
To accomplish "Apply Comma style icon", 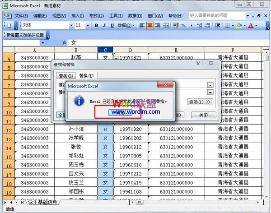I will click(x=192, y=26).
